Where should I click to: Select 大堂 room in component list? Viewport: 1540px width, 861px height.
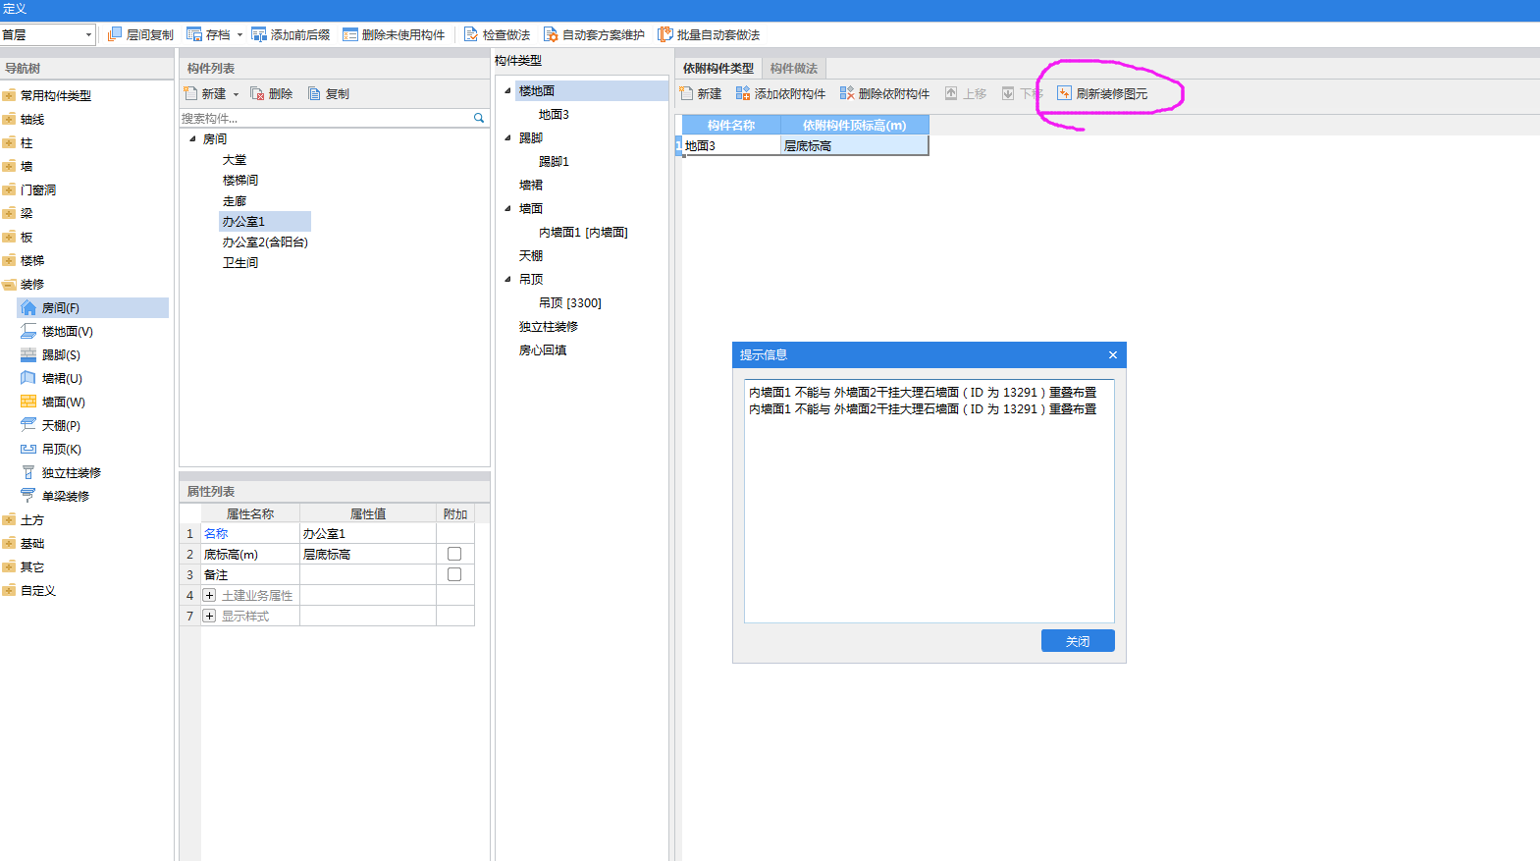(235, 159)
